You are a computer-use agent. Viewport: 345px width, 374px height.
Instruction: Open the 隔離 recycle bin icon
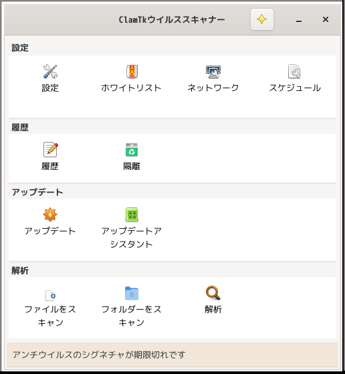pyautogui.click(x=132, y=150)
